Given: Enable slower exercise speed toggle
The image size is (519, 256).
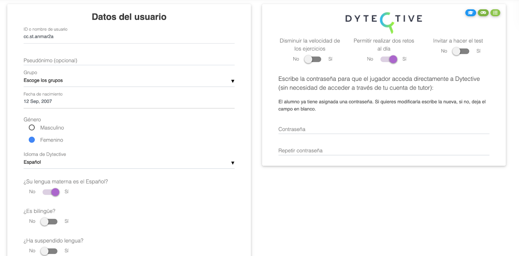Looking at the screenshot, I should [313, 59].
